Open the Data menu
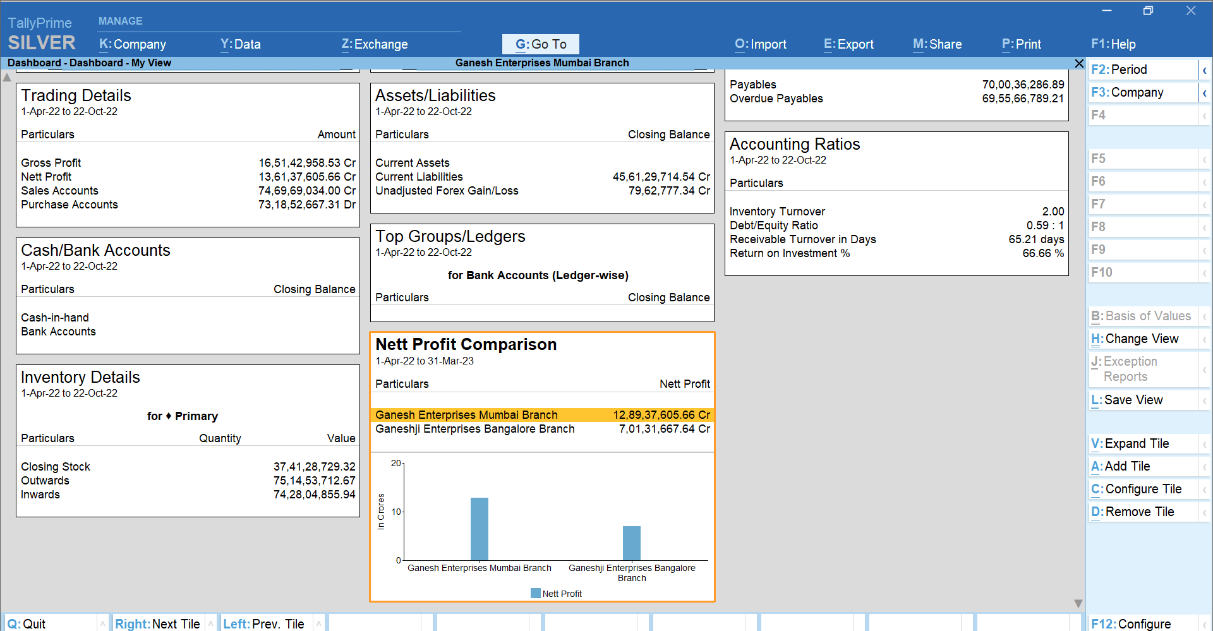 point(240,44)
